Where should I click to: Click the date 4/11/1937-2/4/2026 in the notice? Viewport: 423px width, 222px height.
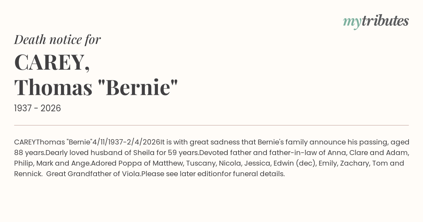click(126, 142)
